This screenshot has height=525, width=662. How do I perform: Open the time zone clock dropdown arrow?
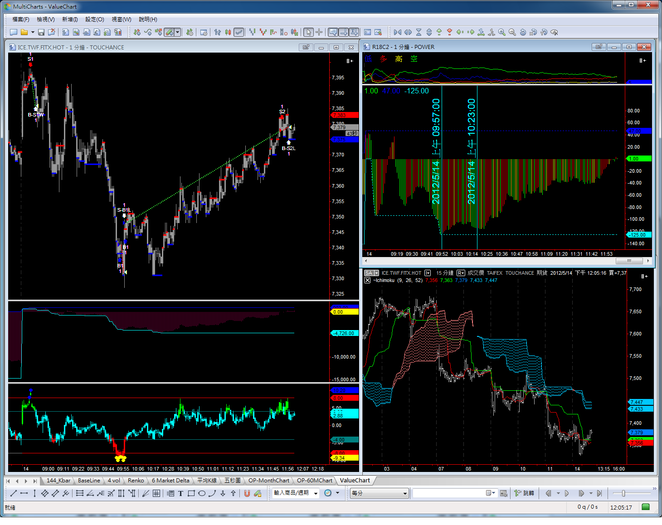point(337,493)
